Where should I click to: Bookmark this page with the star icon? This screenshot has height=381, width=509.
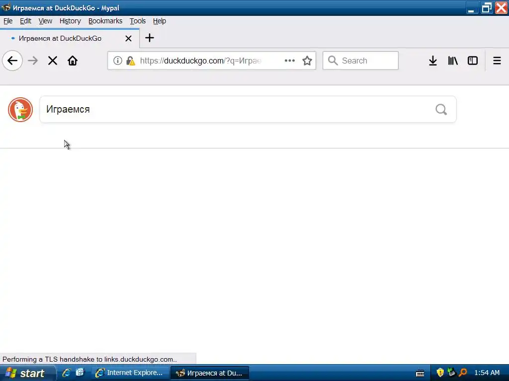click(x=307, y=61)
